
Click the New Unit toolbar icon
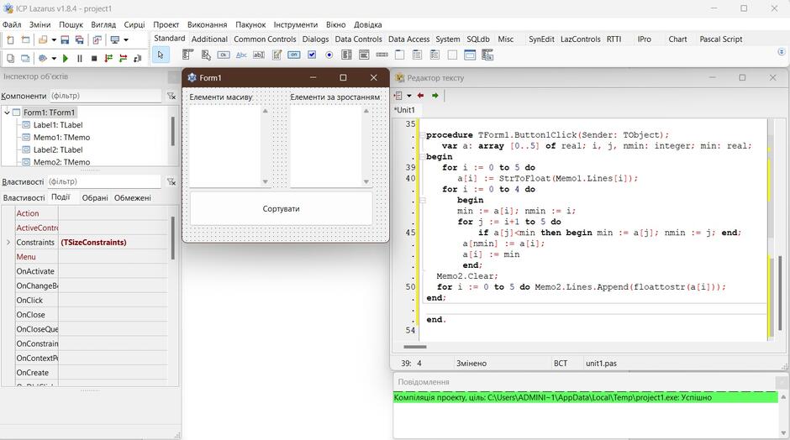coord(10,39)
